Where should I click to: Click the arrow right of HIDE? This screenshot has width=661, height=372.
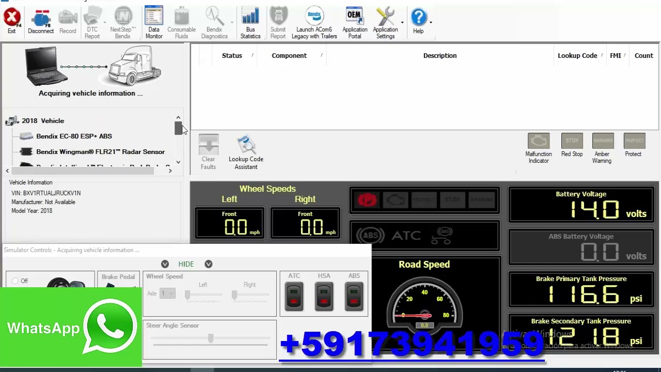click(209, 264)
